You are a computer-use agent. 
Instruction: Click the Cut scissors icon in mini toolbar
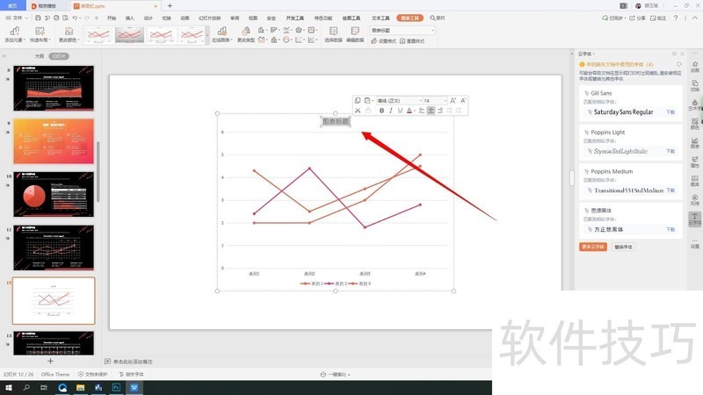tap(358, 111)
